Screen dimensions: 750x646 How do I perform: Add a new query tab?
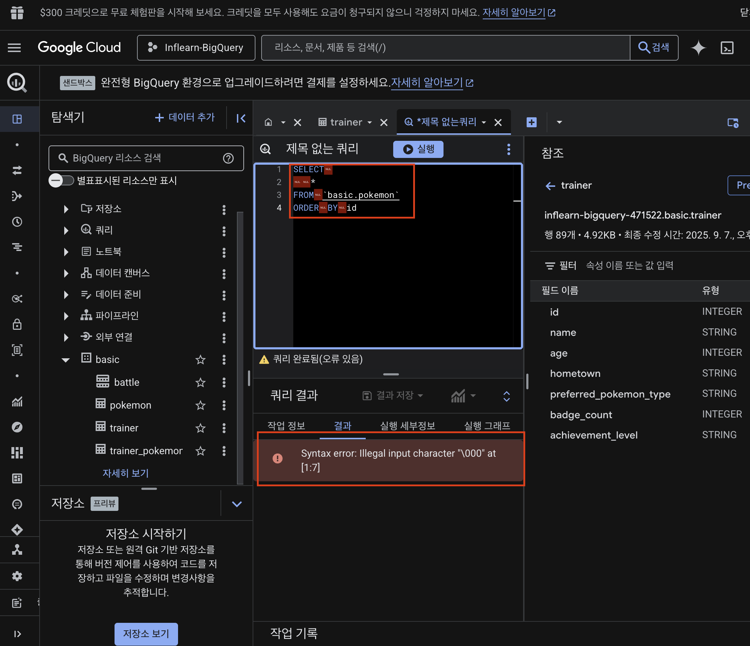pyautogui.click(x=531, y=122)
